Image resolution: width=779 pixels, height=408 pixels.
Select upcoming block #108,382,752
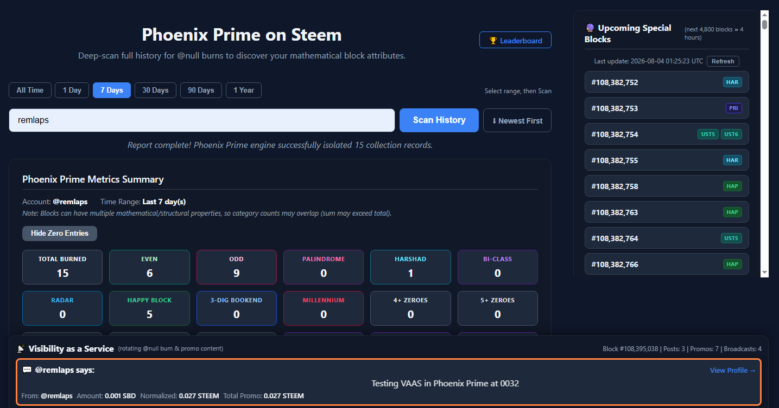click(x=667, y=82)
